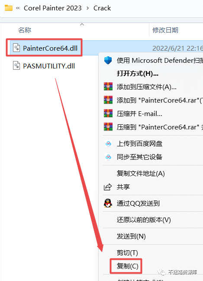Choose Copy (复制) from context menu

pos(127,266)
